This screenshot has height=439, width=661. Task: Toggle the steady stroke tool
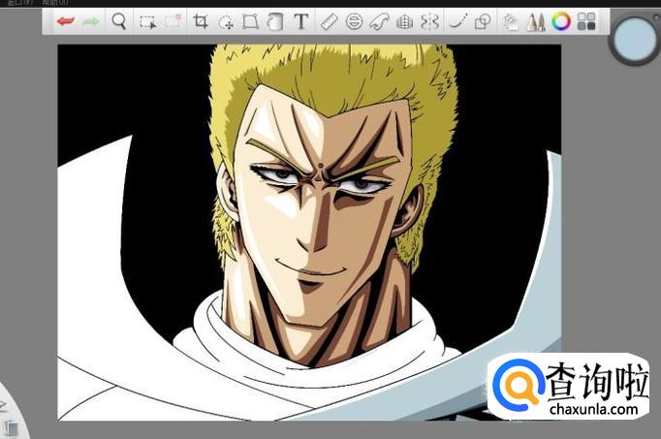458,21
